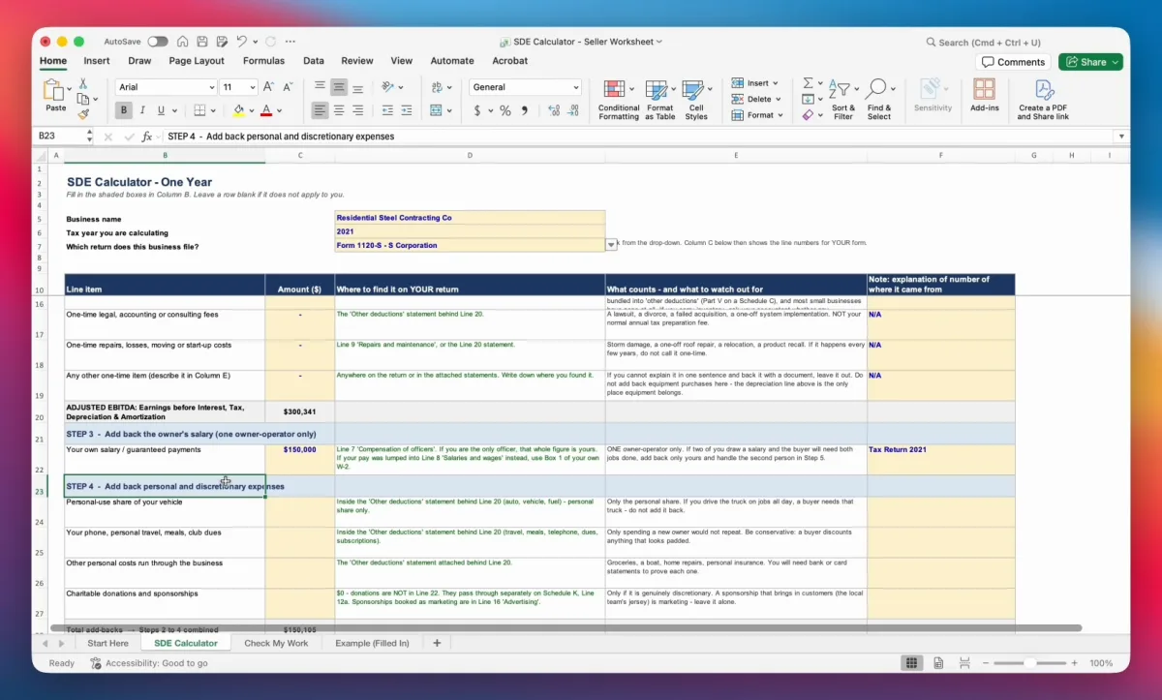Screen dimensions: 1162x700
Task: Click the Home icon in the title bar
Action: [182, 42]
